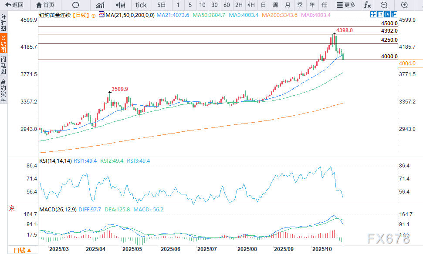Click the home icon labeled 首页
Screen dimensions: 423x254
tap(45, 5)
